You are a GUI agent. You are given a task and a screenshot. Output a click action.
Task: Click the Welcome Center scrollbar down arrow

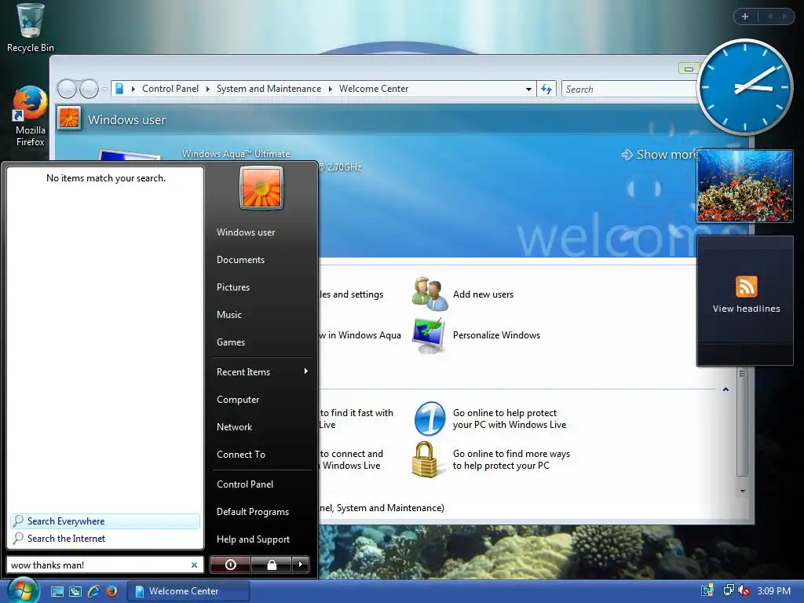[742, 492]
